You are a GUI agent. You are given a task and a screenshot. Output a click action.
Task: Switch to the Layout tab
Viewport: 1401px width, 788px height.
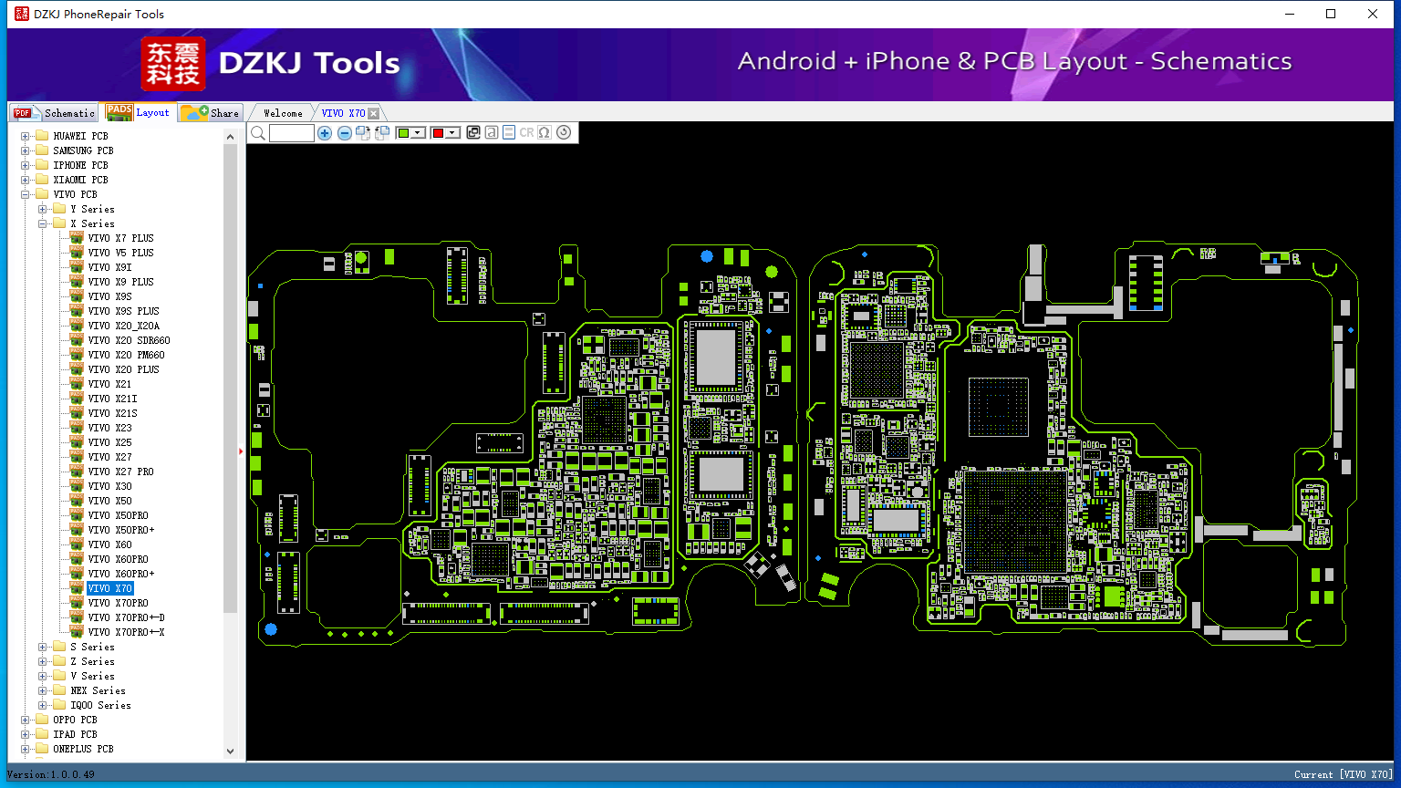138,112
